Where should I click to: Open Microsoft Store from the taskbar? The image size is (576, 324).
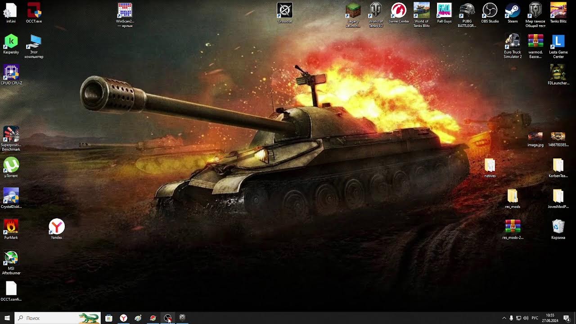(x=109, y=318)
